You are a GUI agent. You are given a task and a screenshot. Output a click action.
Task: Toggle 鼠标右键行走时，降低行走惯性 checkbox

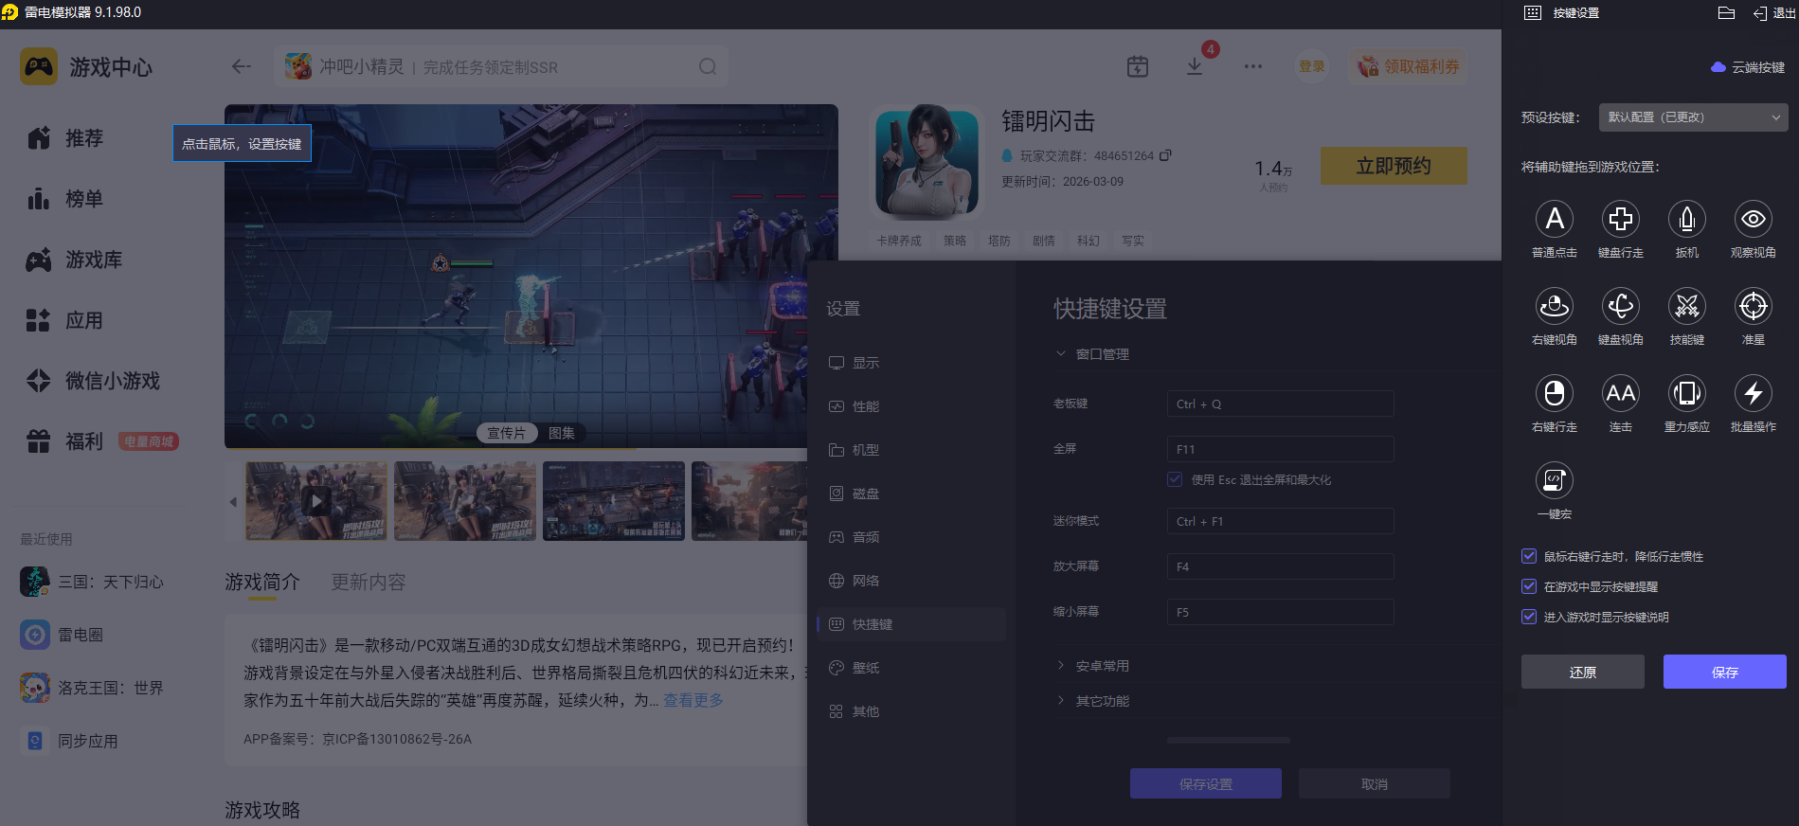click(x=1528, y=556)
